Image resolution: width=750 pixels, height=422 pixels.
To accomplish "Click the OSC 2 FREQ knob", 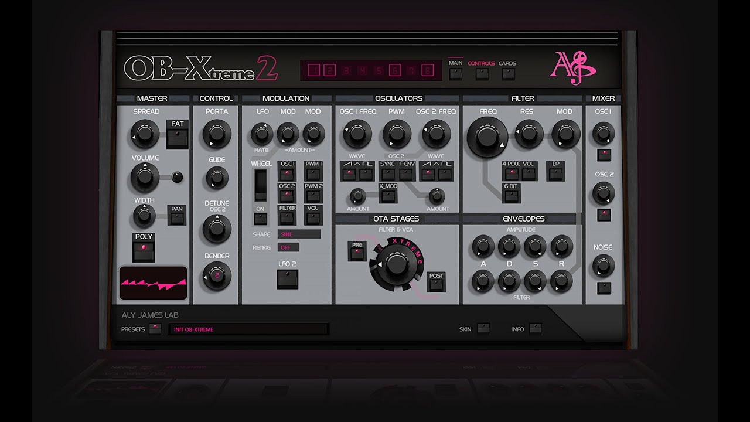I will coord(437,134).
